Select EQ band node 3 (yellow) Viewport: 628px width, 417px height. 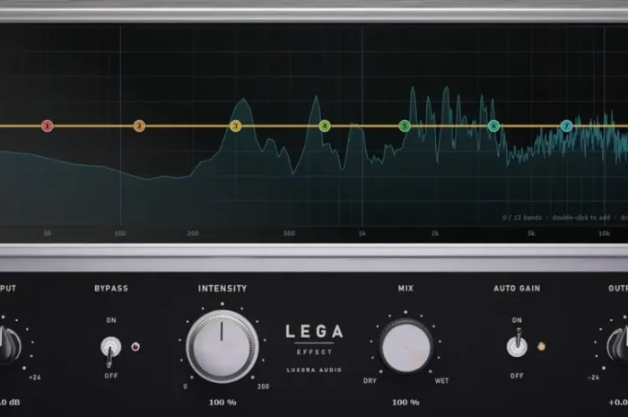(235, 126)
